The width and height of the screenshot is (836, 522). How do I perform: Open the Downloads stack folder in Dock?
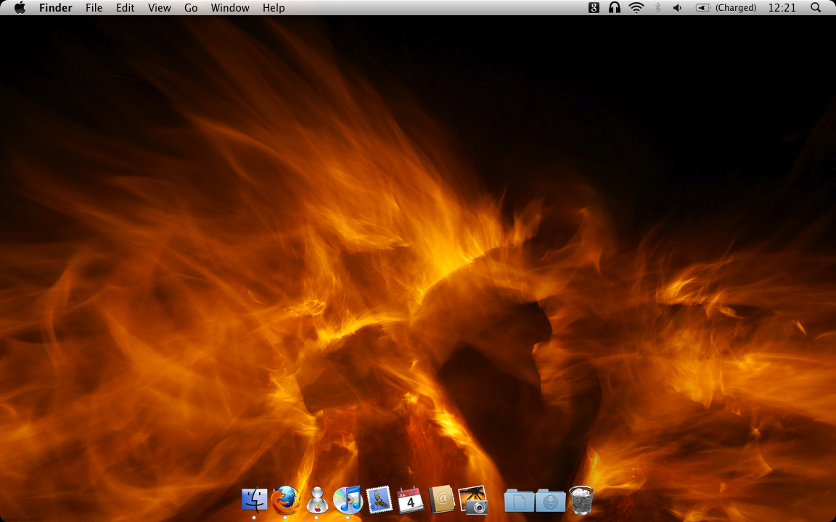[551, 501]
